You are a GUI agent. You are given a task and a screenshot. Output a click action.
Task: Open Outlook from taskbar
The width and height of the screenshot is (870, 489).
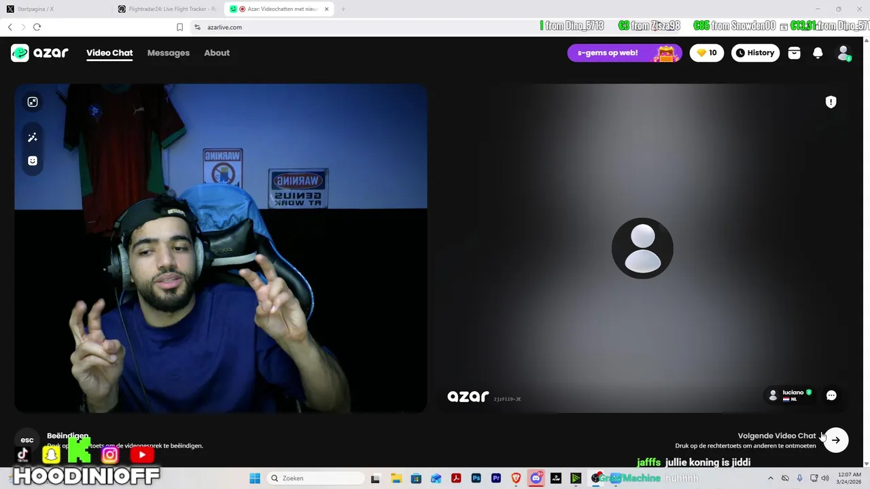tap(436, 478)
